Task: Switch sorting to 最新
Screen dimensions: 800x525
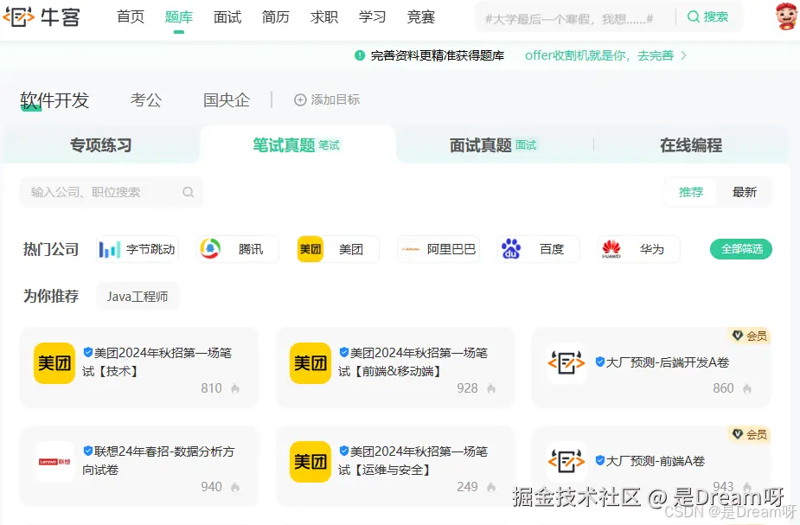Action: tap(745, 192)
